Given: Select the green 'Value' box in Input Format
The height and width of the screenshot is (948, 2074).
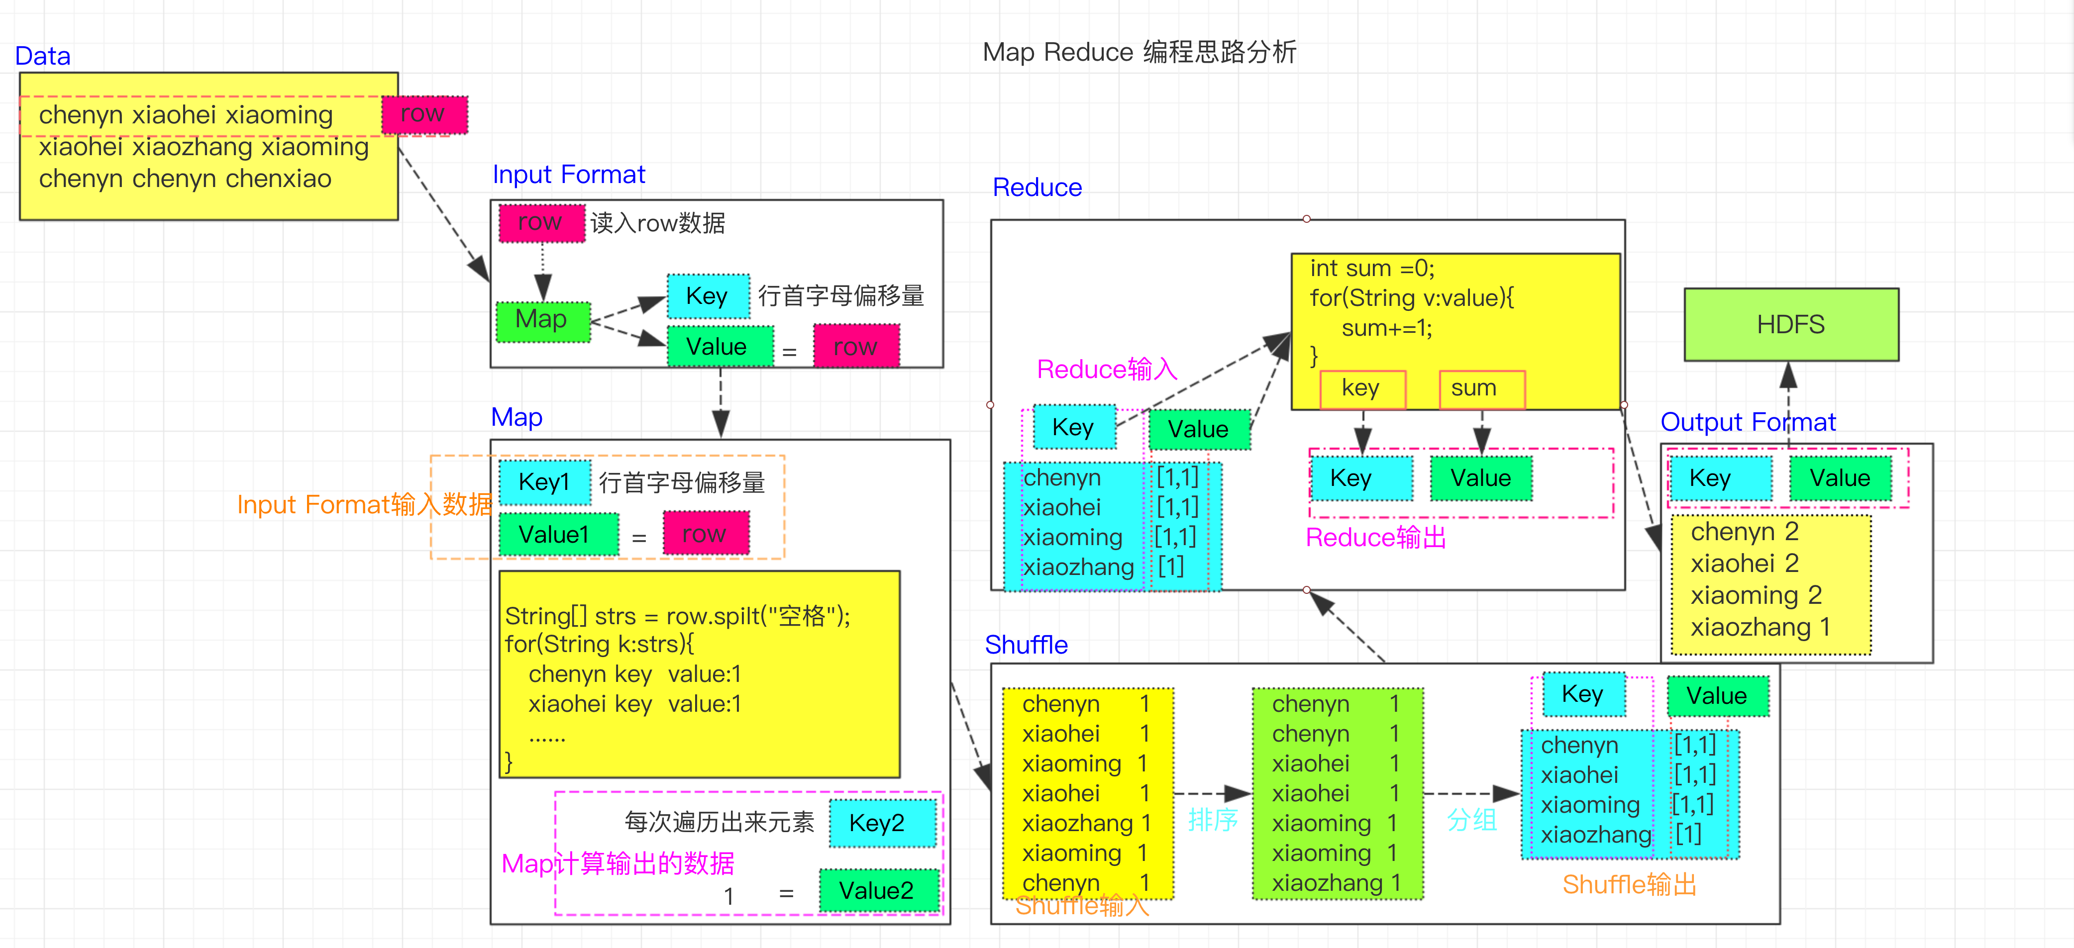Looking at the screenshot, I should click(720, 347).
